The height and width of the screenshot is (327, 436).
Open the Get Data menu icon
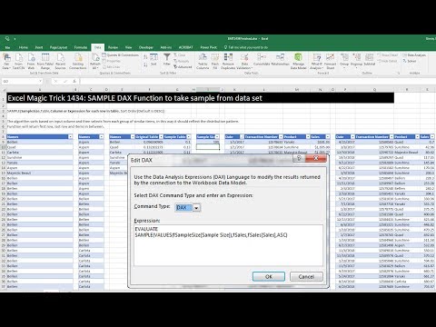pos(6,61)
